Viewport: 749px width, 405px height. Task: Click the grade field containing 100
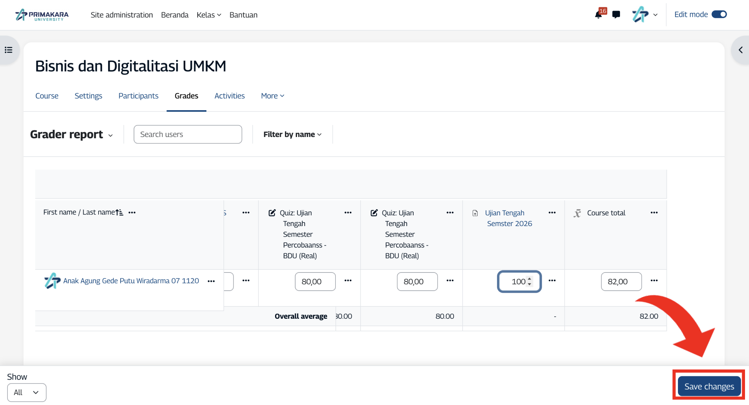pos(519,282)
